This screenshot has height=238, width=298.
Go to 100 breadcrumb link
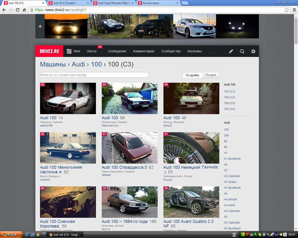96,64
